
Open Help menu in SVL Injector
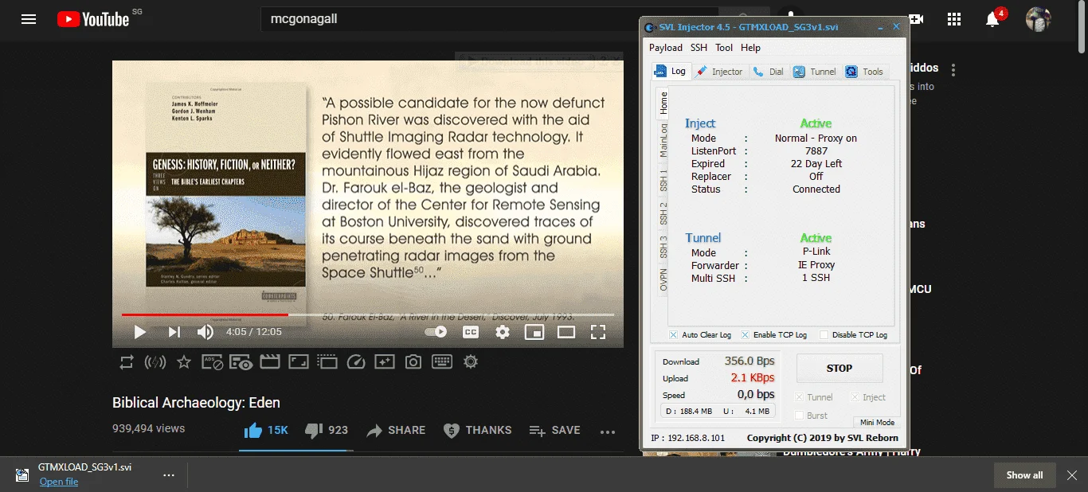pos(750,48)
